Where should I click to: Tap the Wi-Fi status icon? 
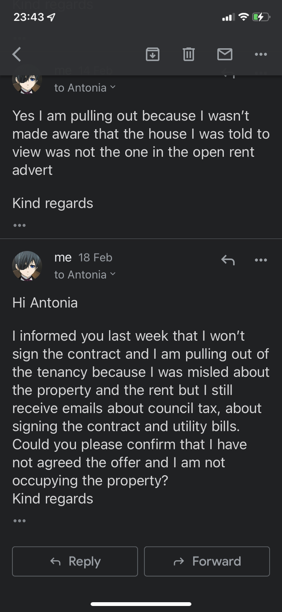point(244,17)
